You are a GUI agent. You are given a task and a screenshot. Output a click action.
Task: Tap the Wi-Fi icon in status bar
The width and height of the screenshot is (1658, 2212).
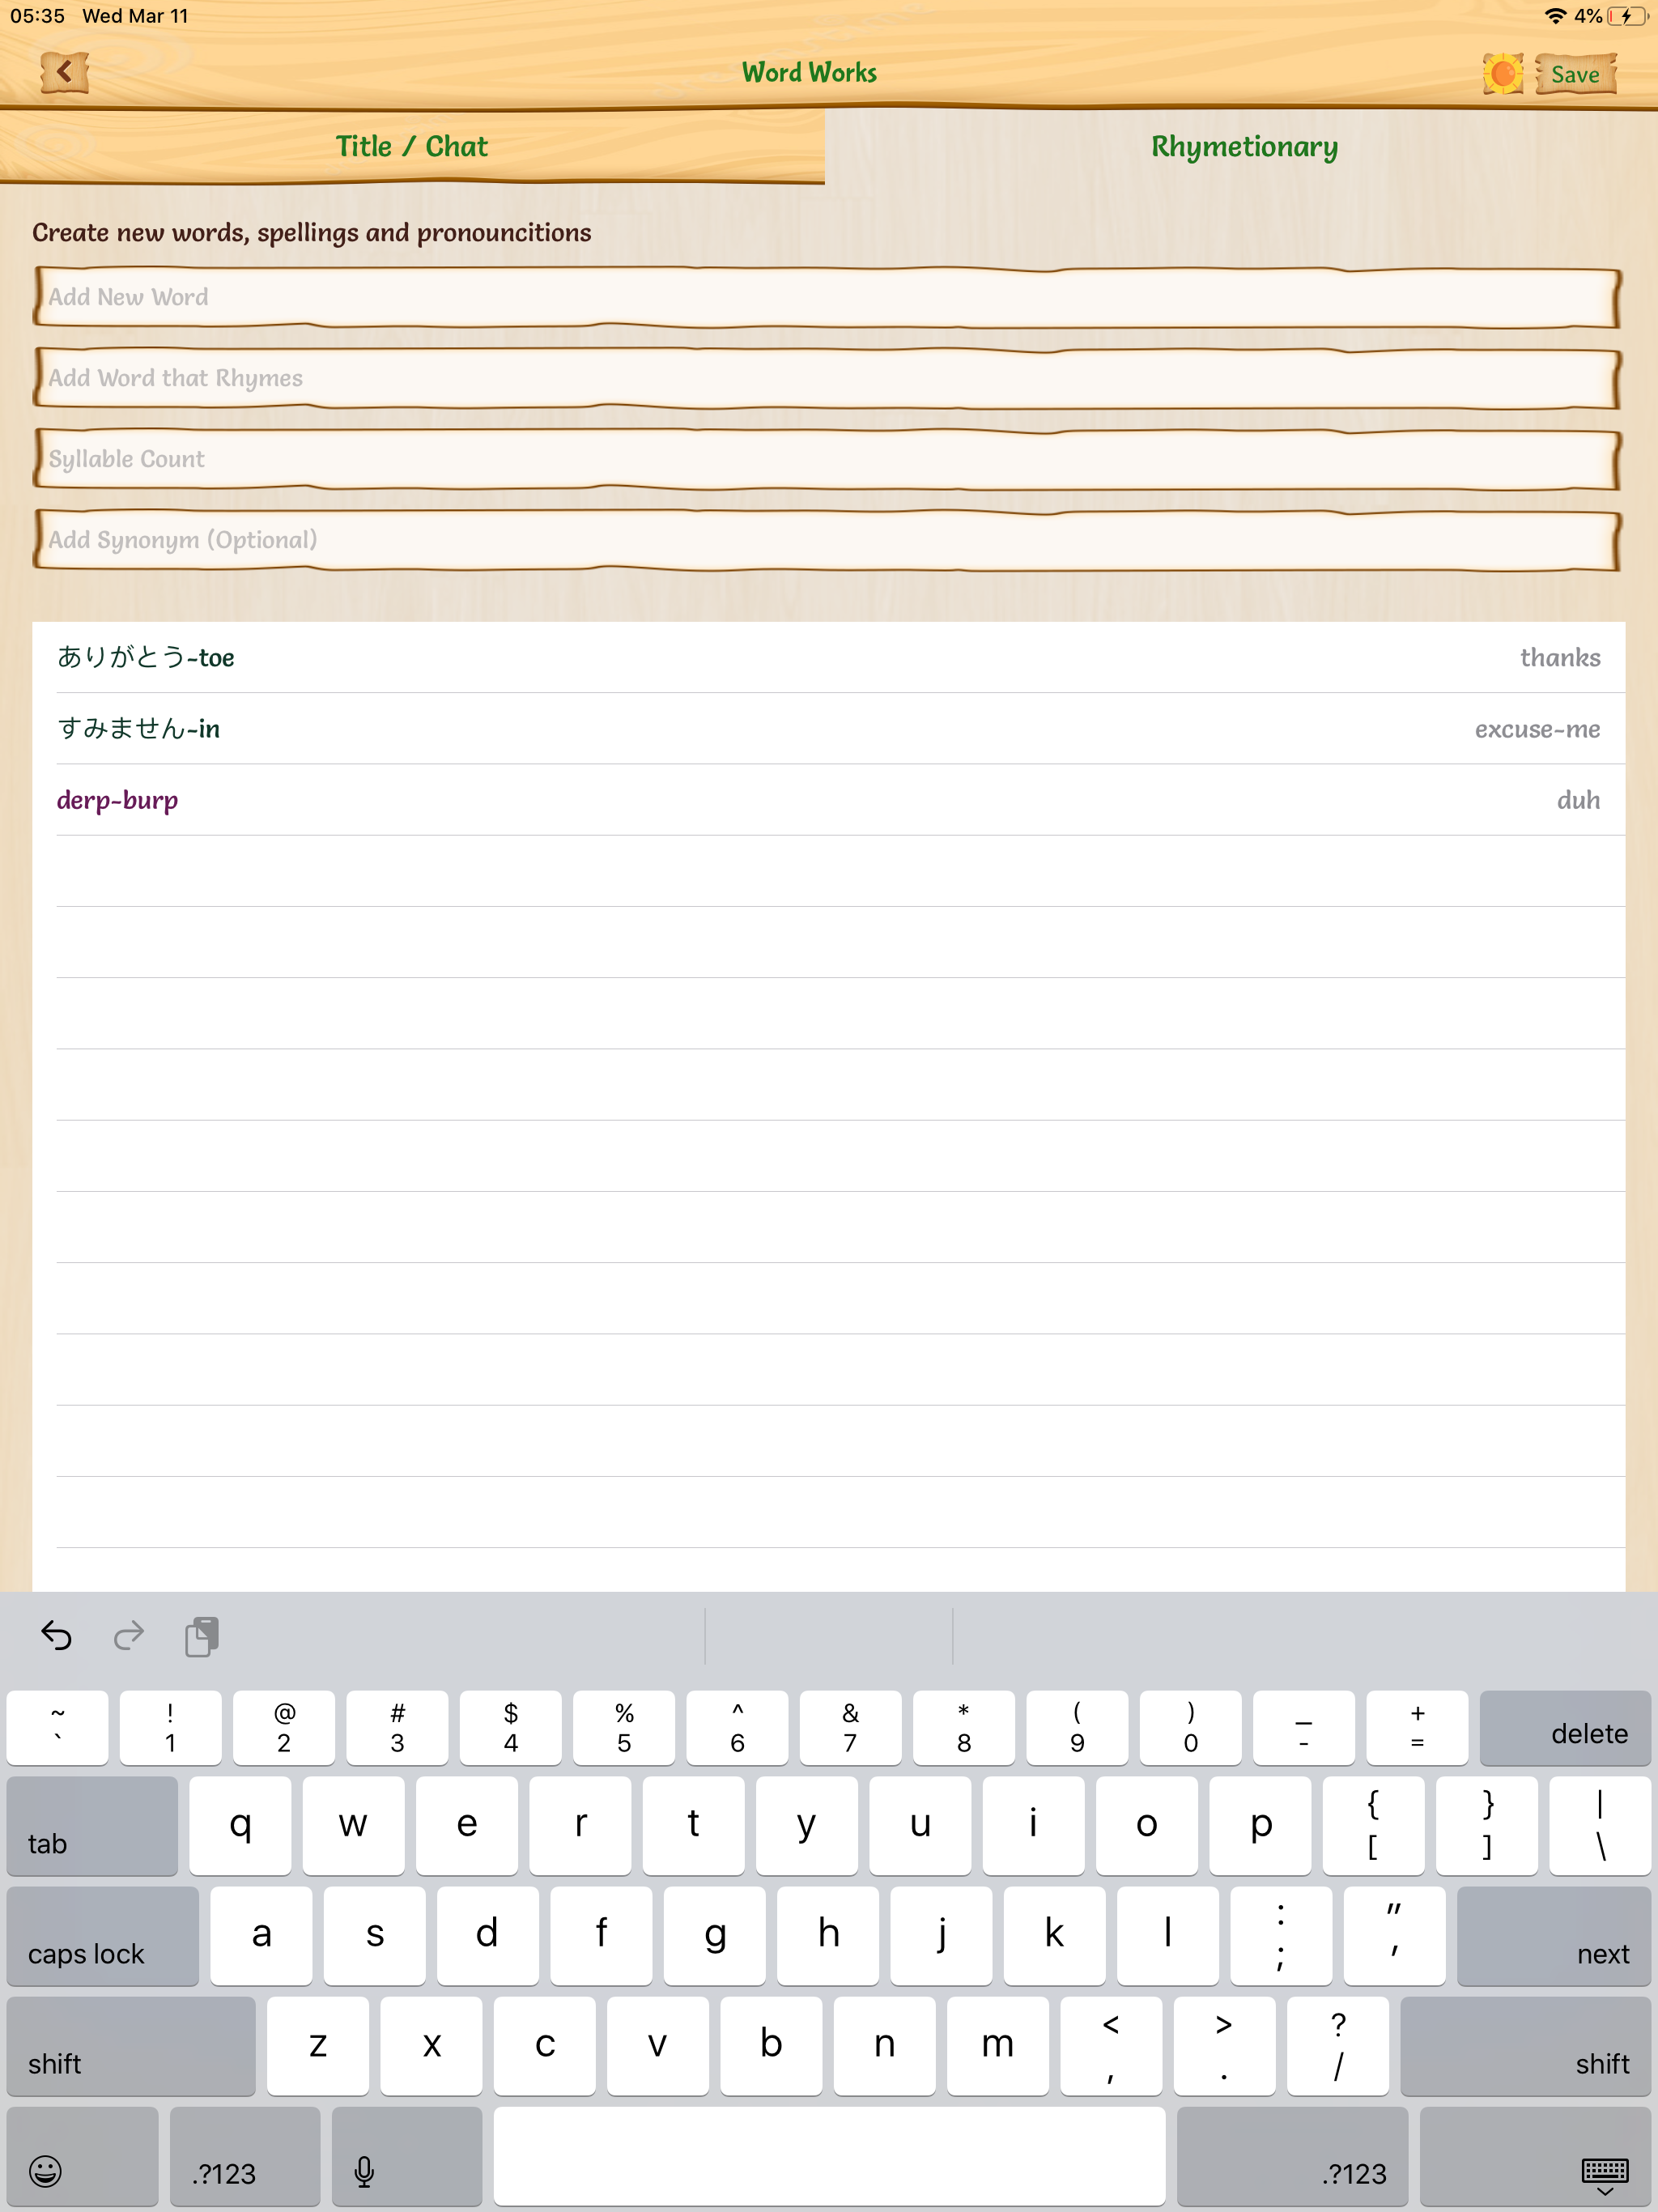pos(1555,16)
